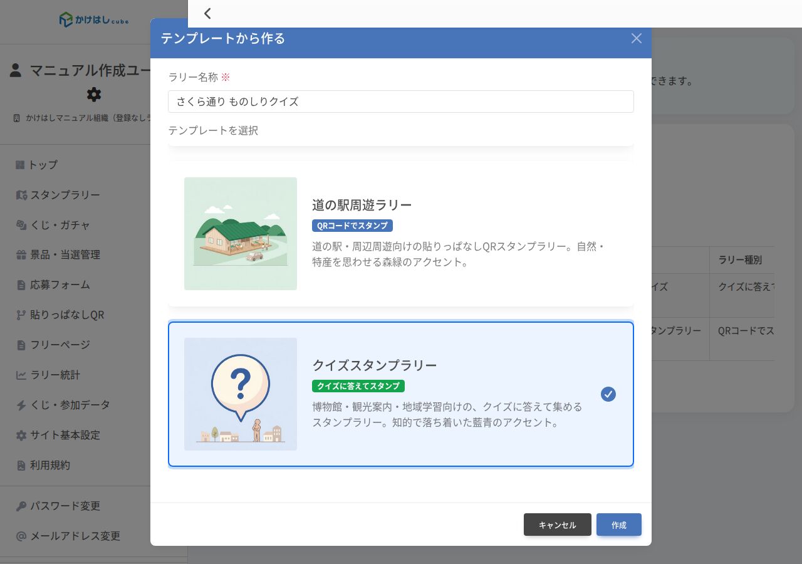Focus the ラリー名称 input field
The width and height of the screenshot is (802, 564).
401,102
